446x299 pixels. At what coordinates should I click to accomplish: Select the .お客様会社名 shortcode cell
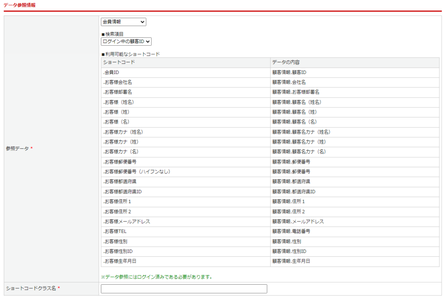pyautogui.click(x=118, y=82)
